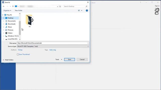Click the Save button

coord(69,59)
